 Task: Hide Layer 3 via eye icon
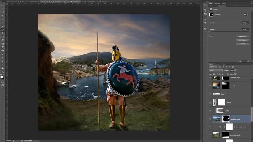[210, 110]
